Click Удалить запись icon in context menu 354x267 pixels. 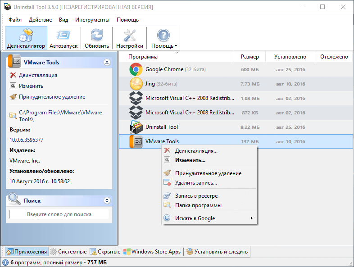[167, 182]
